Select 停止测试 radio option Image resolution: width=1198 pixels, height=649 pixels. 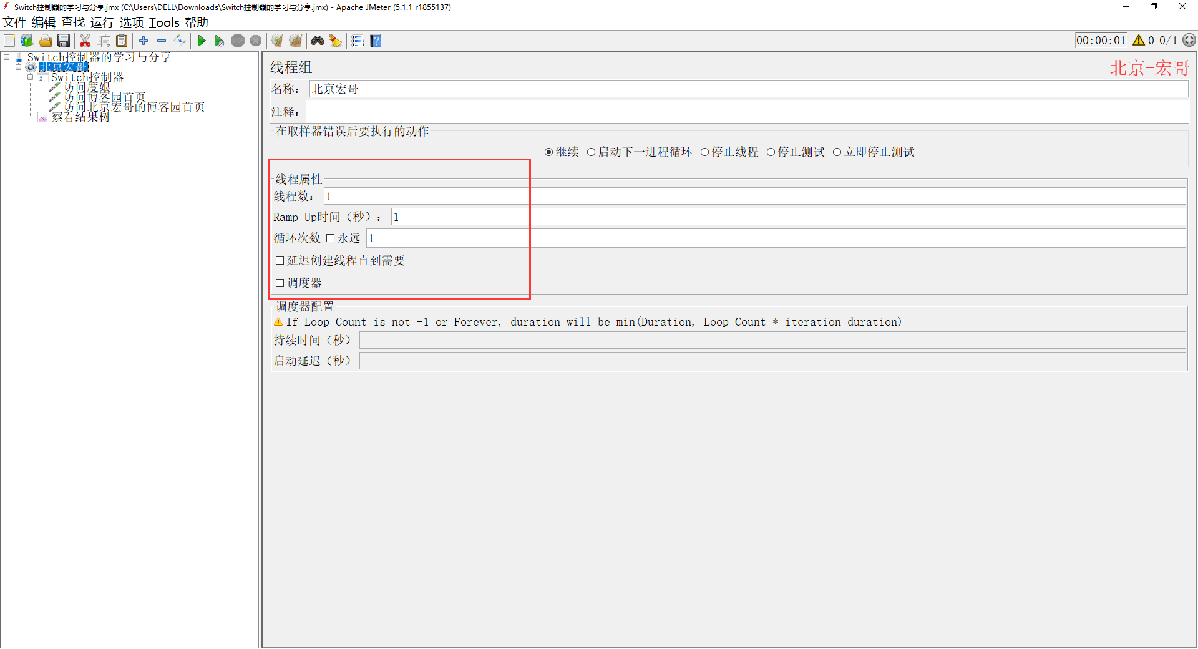pyautogui.click(x=771, y=152)
